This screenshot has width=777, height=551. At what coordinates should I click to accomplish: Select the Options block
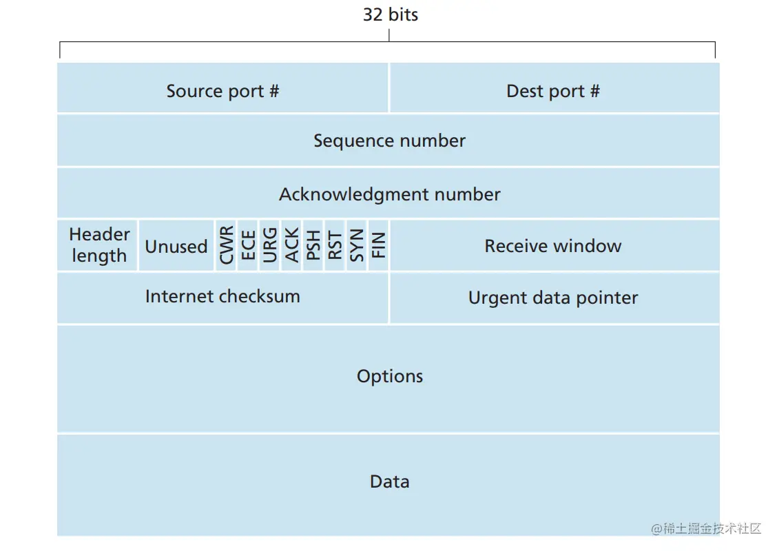pos(388,377)
